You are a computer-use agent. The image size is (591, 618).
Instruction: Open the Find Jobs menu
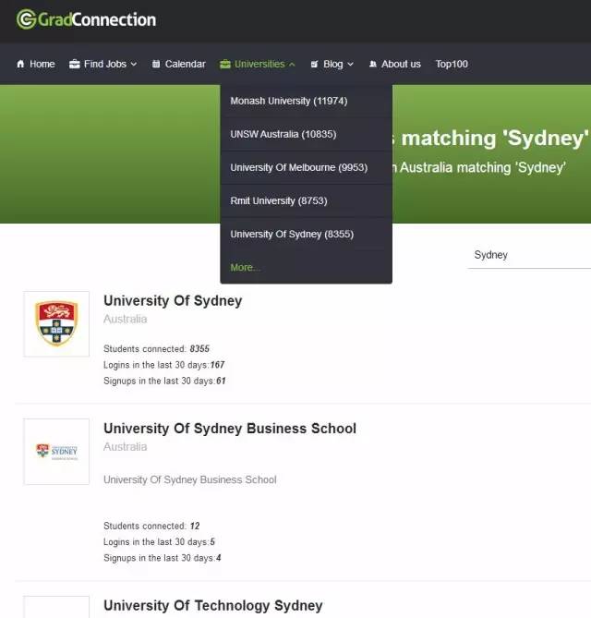coord(104,64)
